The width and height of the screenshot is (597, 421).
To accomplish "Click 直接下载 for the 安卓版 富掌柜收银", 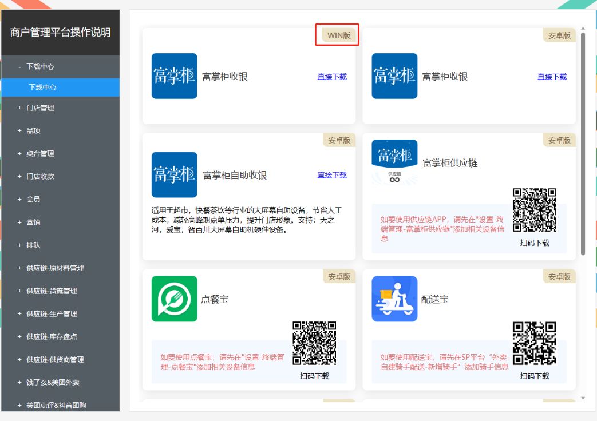I will coord(552,77).
